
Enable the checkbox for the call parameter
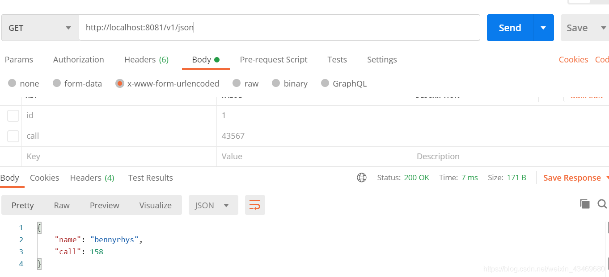pos(13,136)
